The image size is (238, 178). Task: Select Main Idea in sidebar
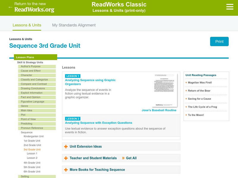pyautogui.click(x=37, y=110)
